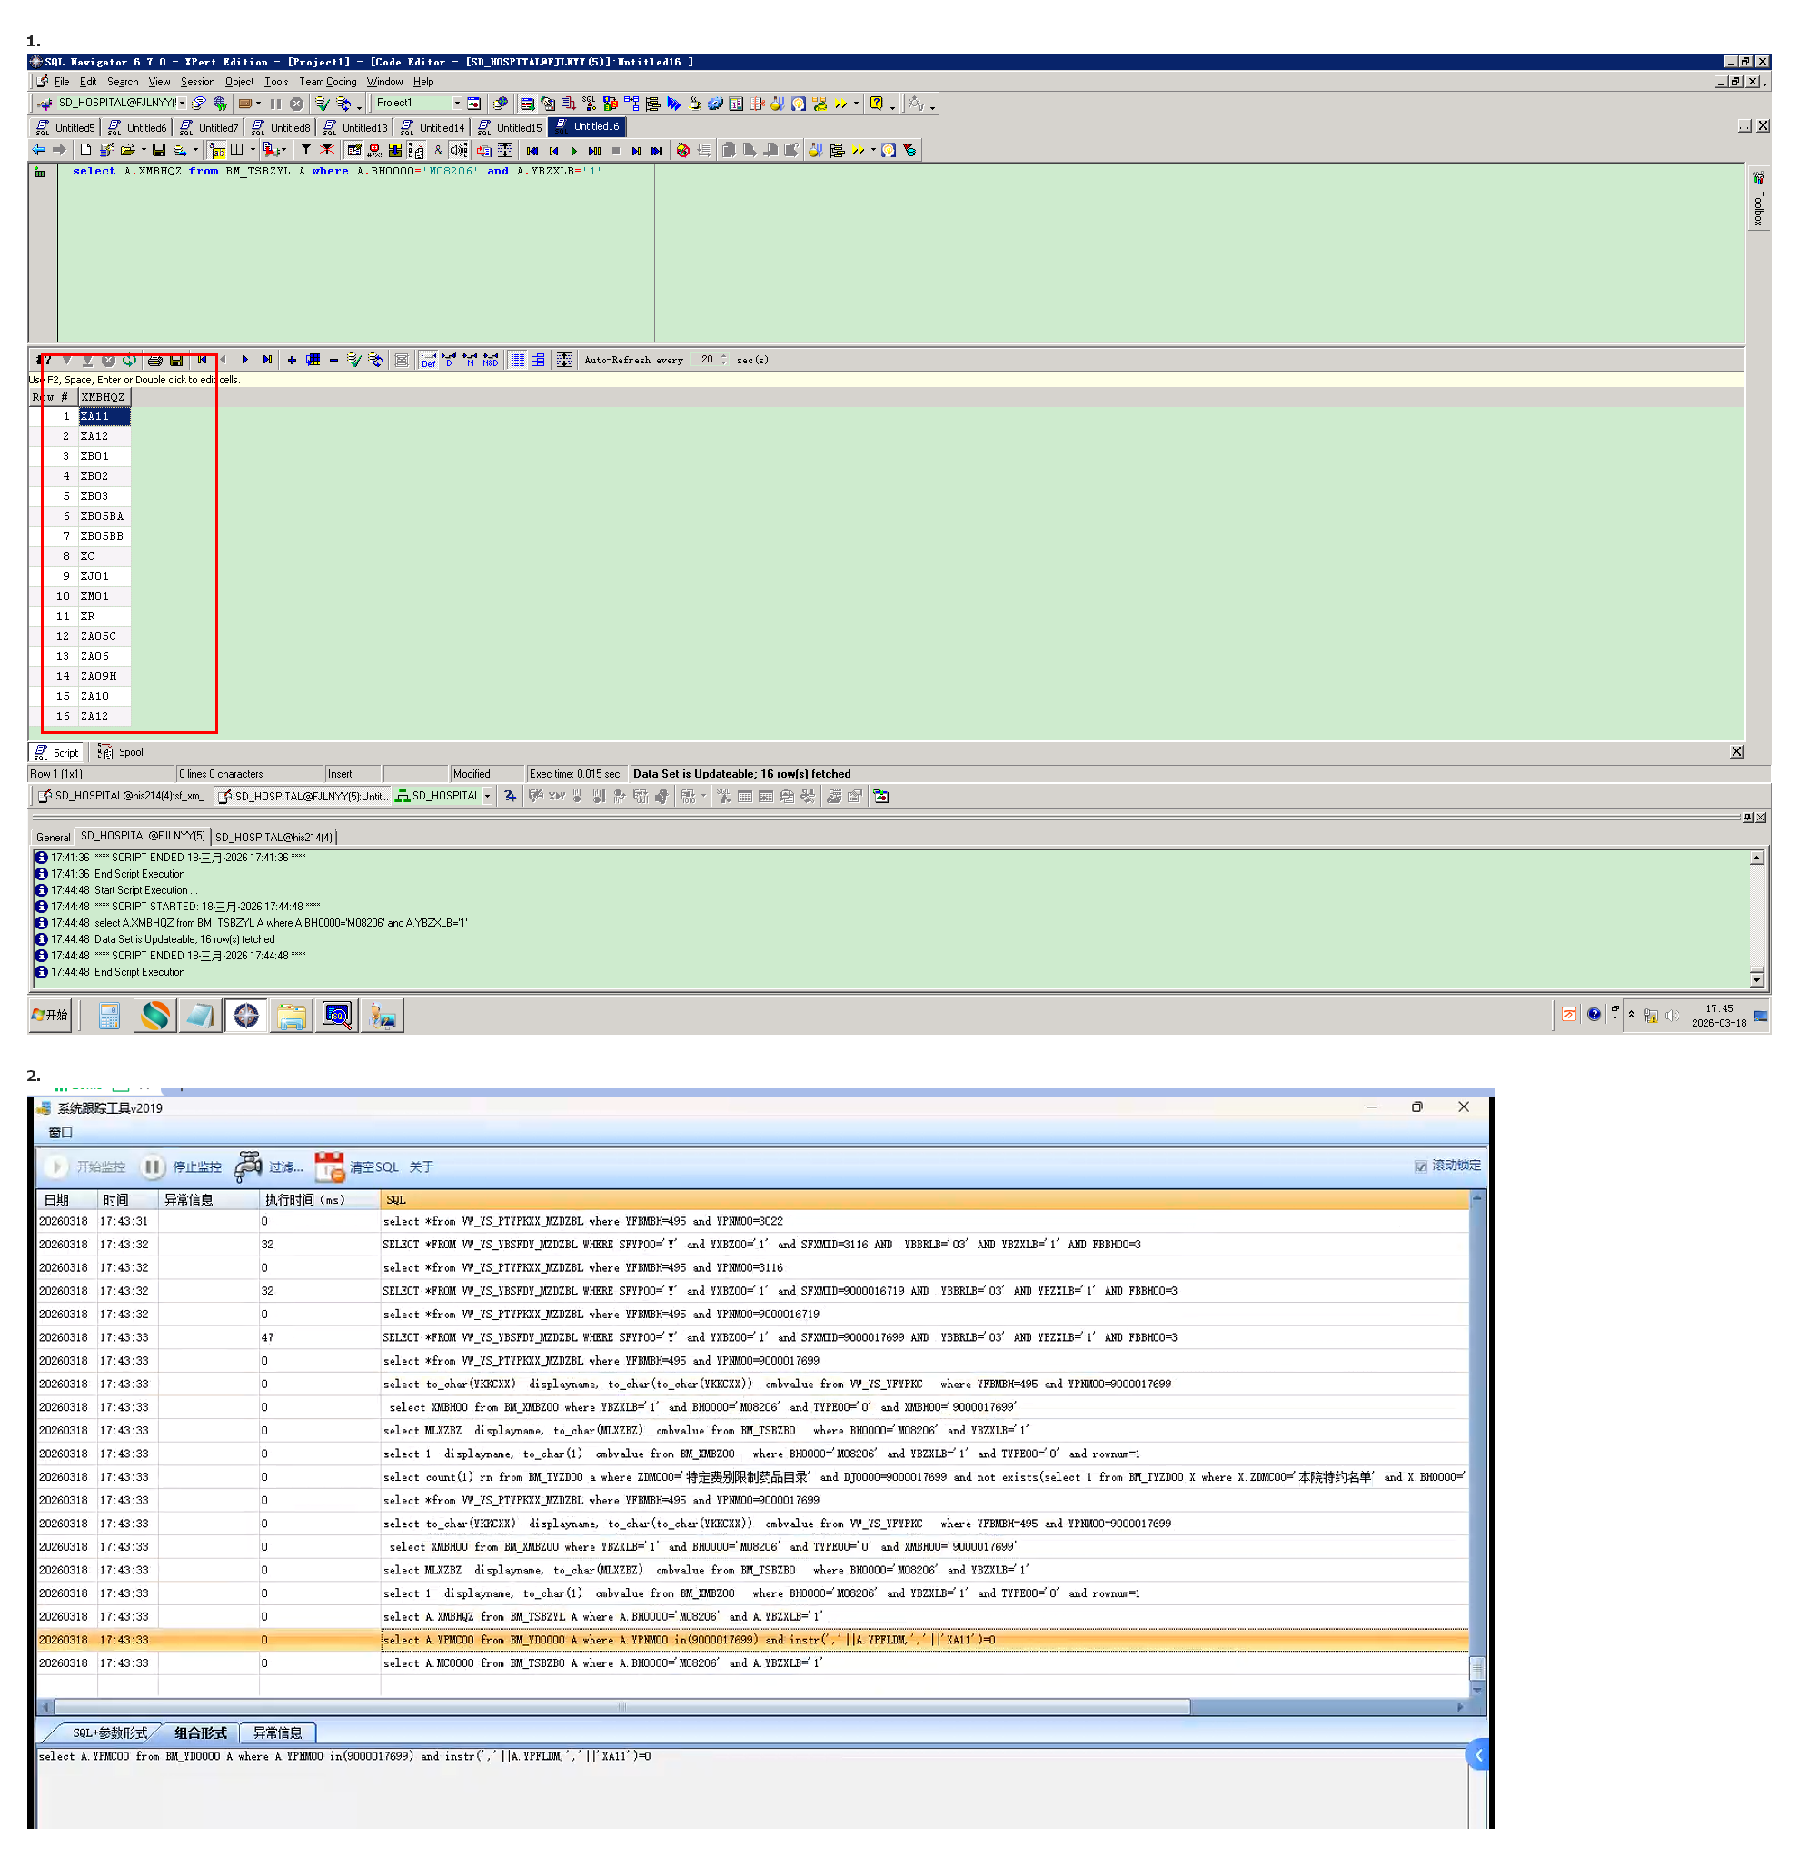This screenshot has height=1856, width=1799.
Task: Click the Print results icon in grid toolbar
Action: click(154, 360)
